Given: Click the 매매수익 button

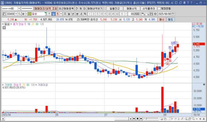Looking at the screenshot, I should 131,9.
